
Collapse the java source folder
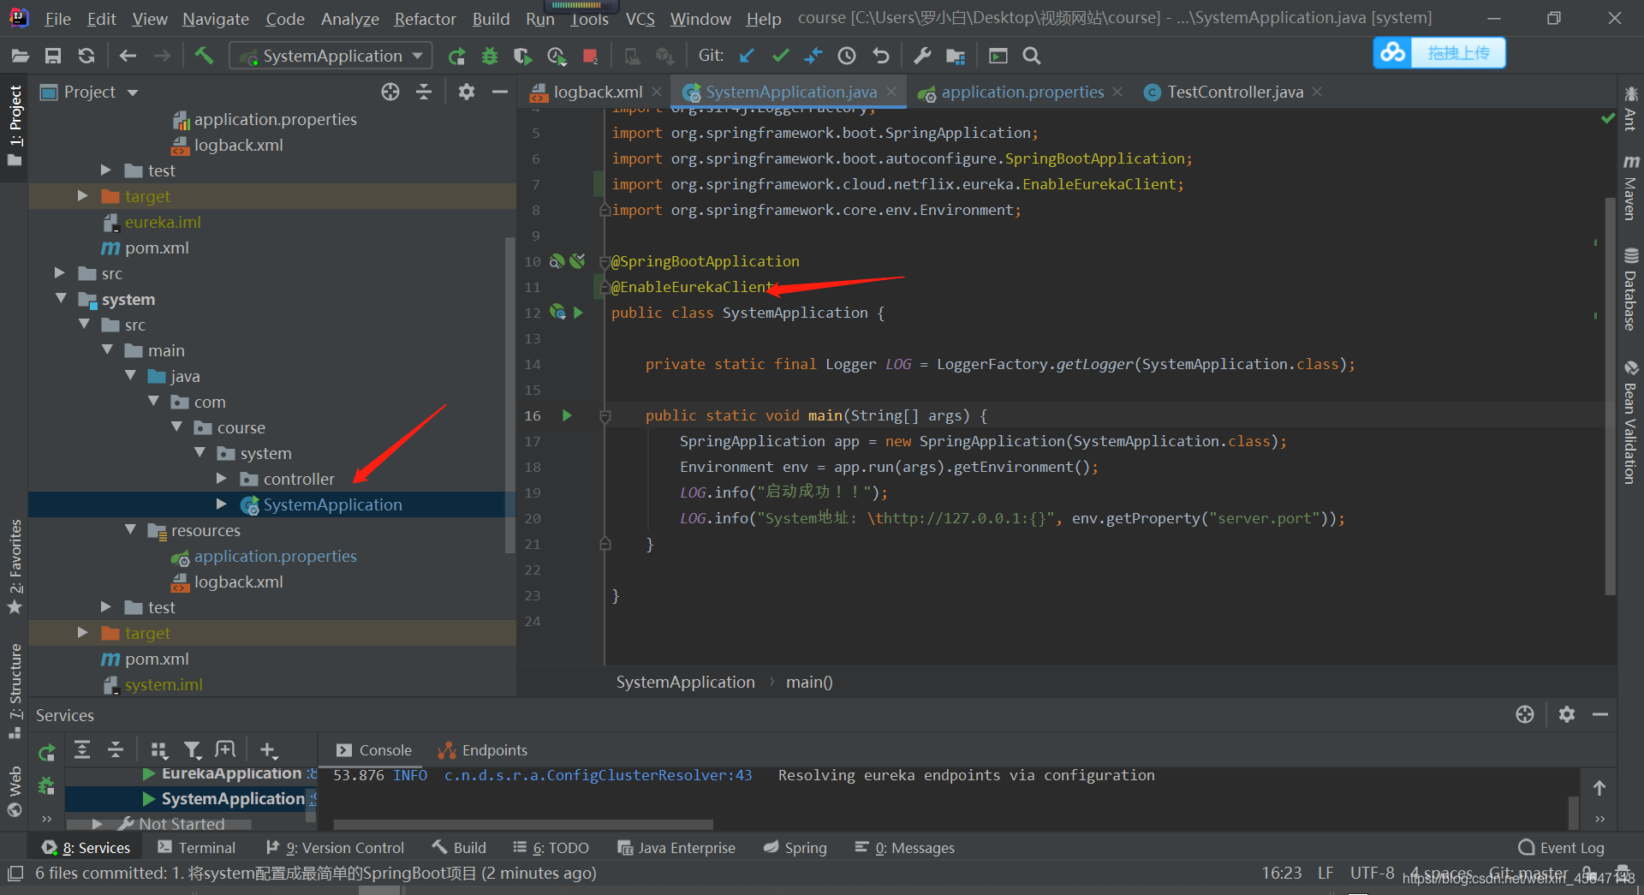coord(130,376)
